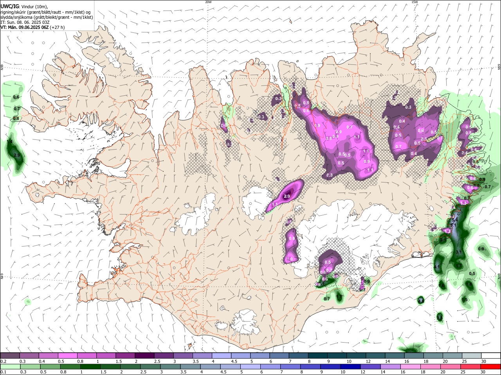Viewport: 501px width, 375px height.
Task: Click the medium green 0.5–0.8 swatch in the lower legend row
Action: [x=50, y=366]
